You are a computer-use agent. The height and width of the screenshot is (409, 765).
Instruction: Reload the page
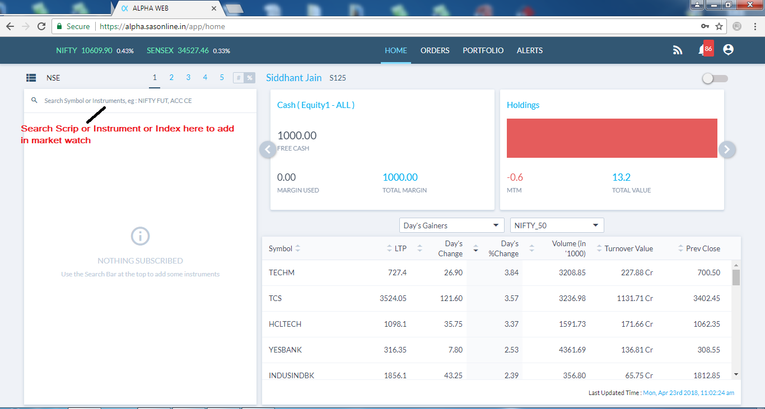[41, 26]
